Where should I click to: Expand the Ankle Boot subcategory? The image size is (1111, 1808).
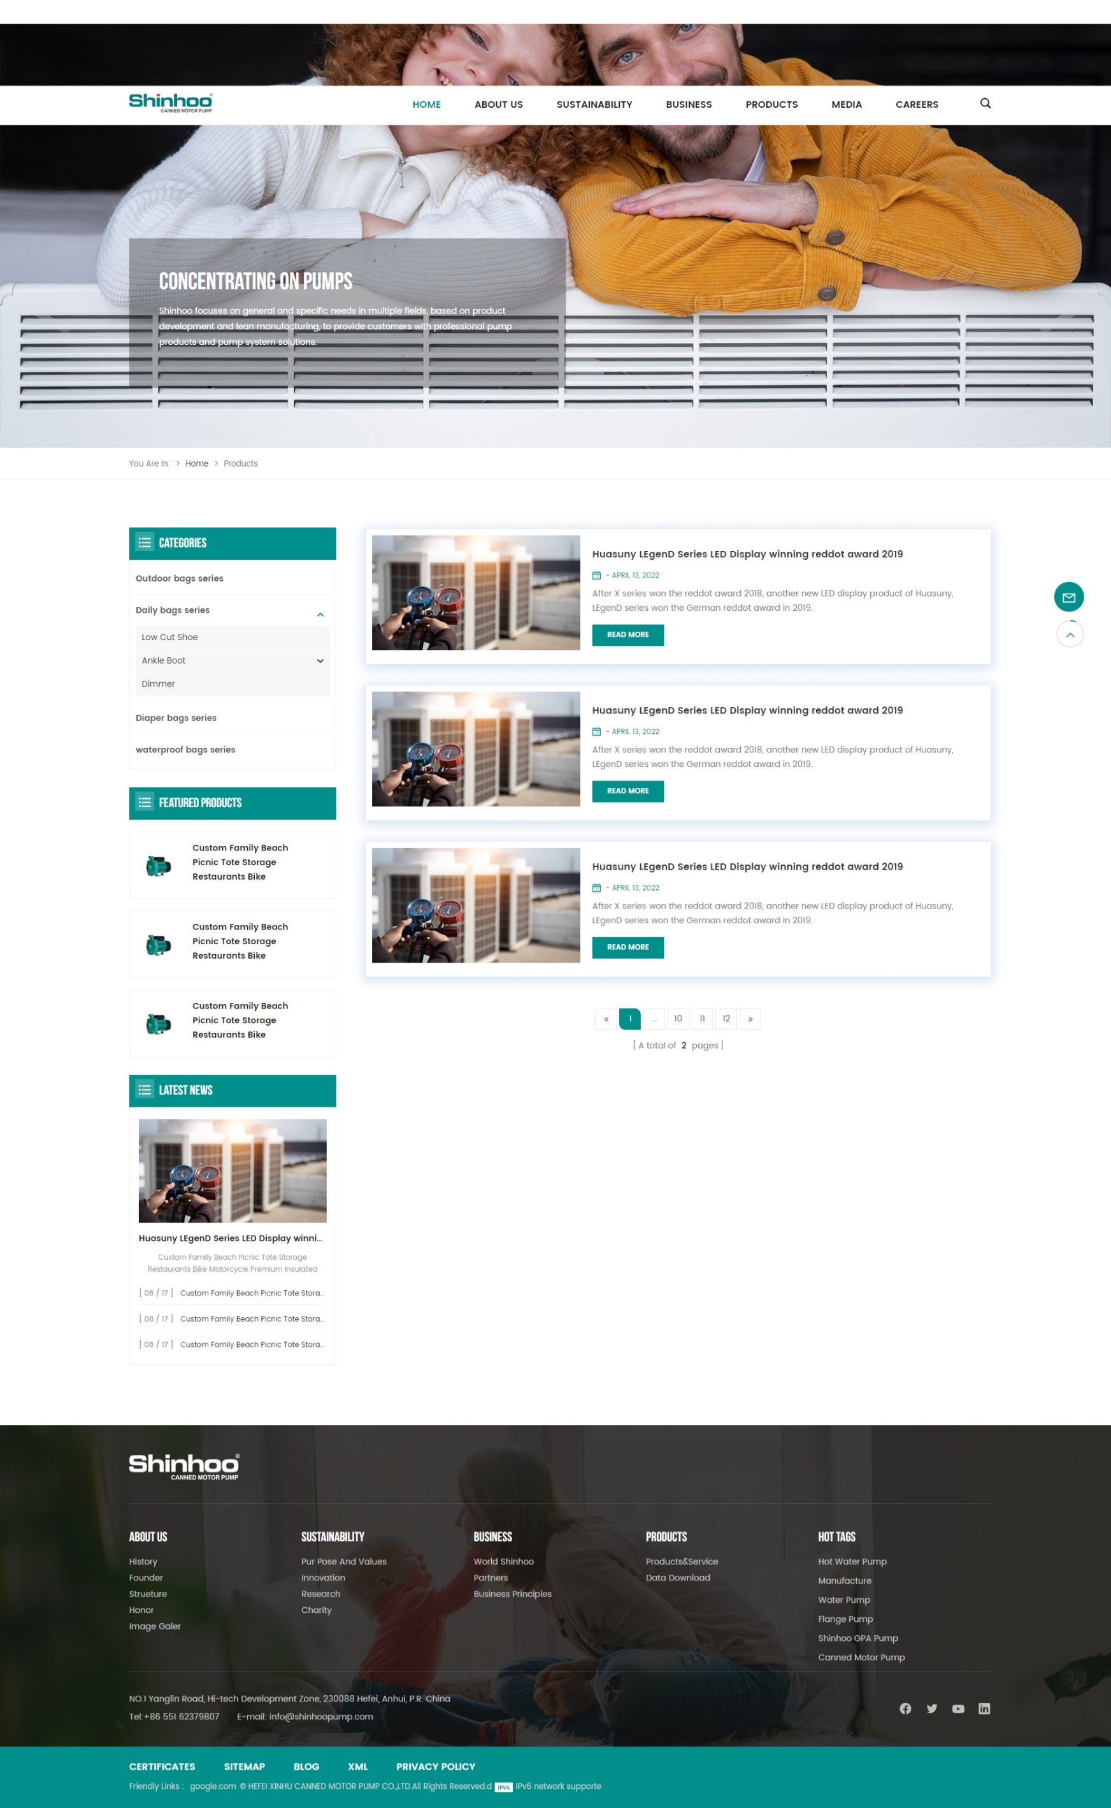(x=320, y=660)
